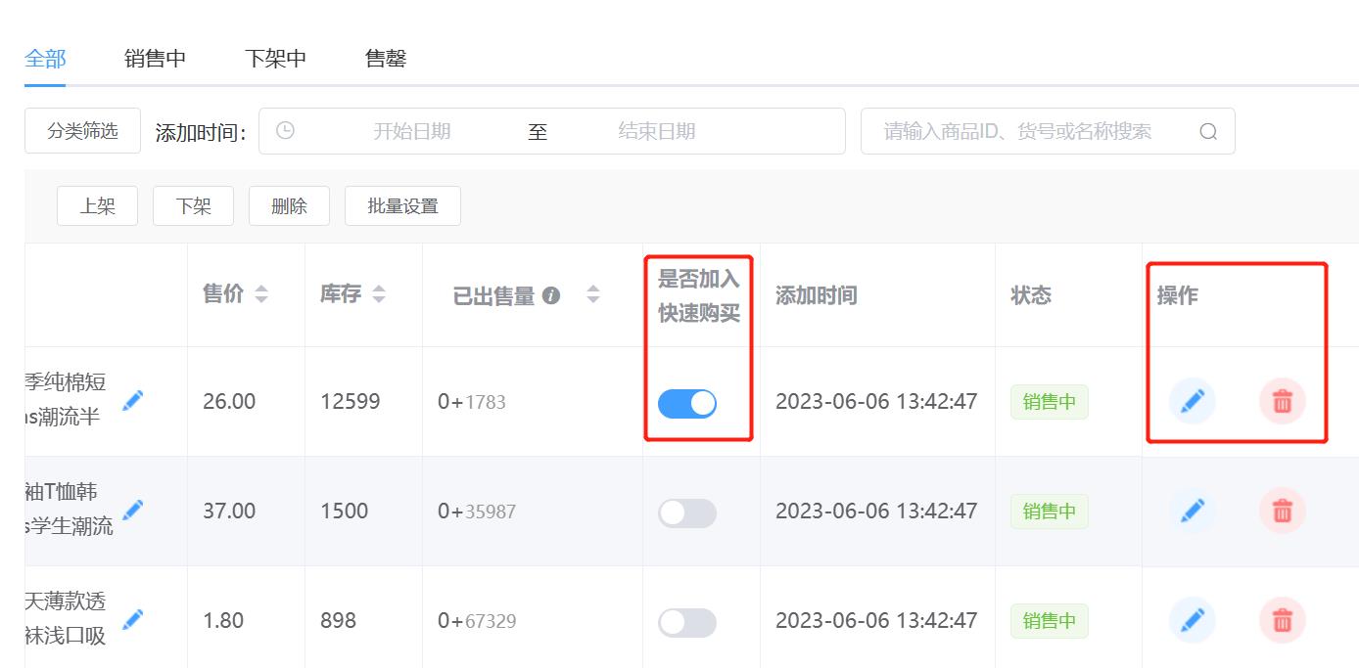Click pencil icon beside first product name
This screenshot has width=1359, height=668.
133,400
